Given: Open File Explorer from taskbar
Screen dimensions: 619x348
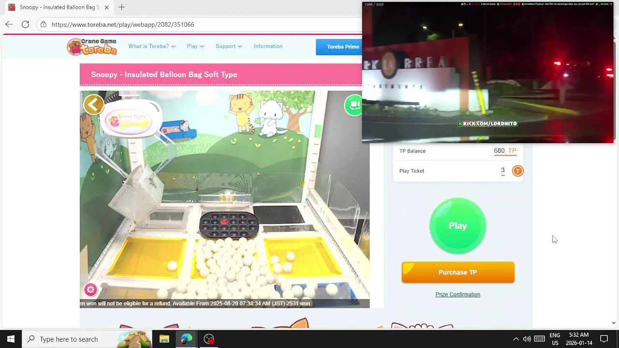Looking at the screenshot, I should click(164, 339).
